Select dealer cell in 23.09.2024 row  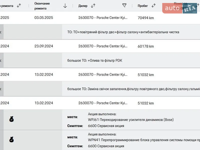pyautogui.click(x=103, y=46)
